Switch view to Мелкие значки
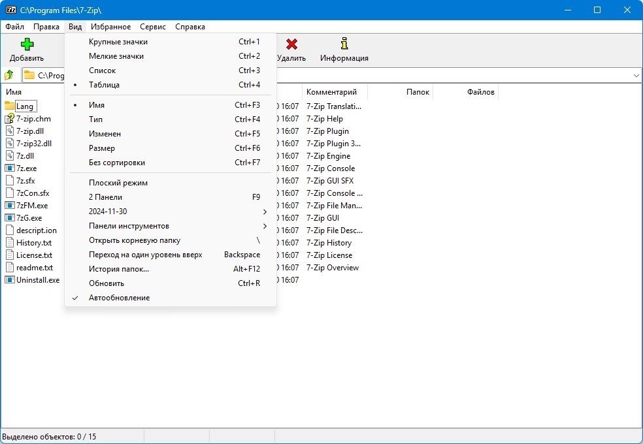643x444 pixels. pyautogui.click(x=170, y=56)
